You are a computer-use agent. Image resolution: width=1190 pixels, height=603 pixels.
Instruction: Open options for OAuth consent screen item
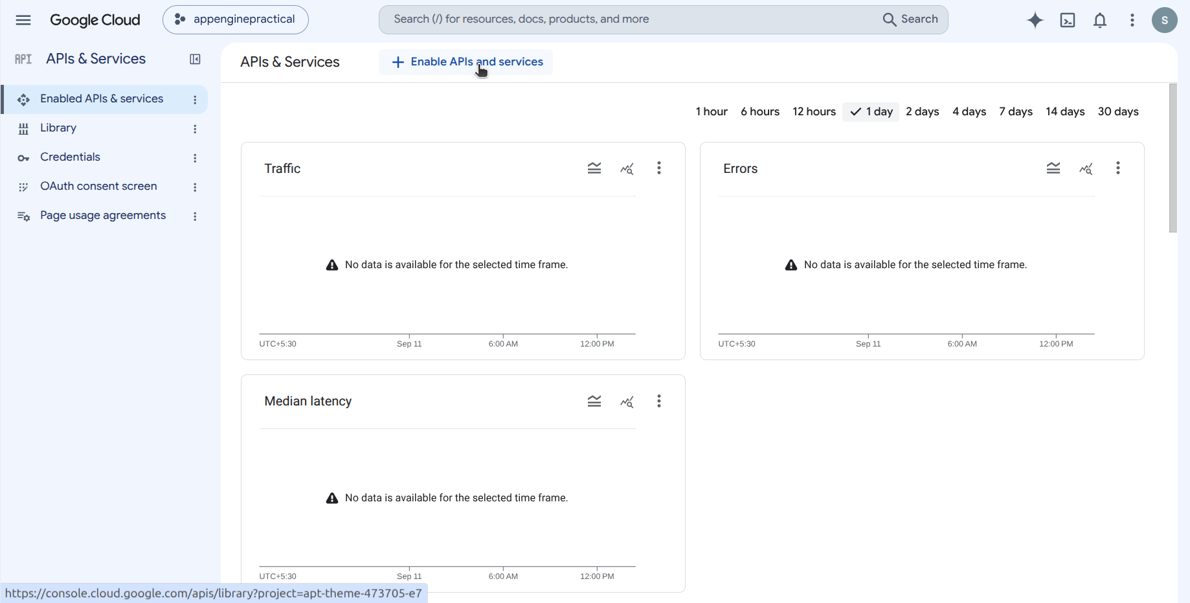point(195,187)
